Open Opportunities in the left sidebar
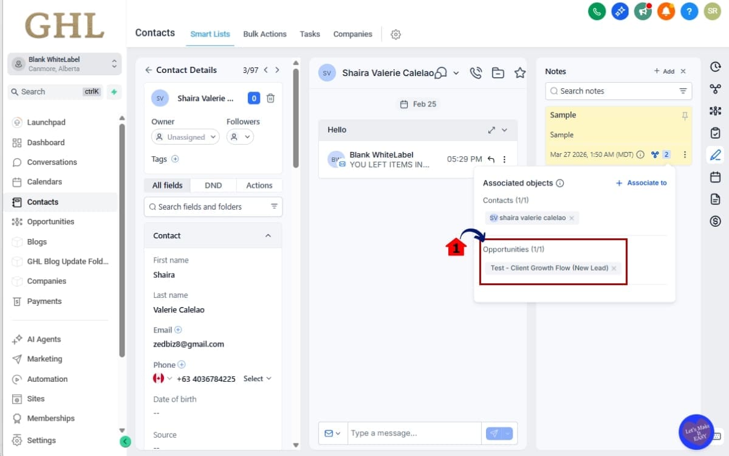The image size is (729, 456). click(x=50, y=222)
